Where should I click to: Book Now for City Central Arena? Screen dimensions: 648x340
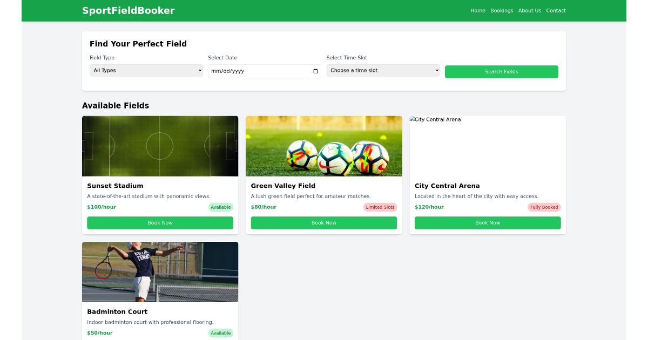click(488, 222)
